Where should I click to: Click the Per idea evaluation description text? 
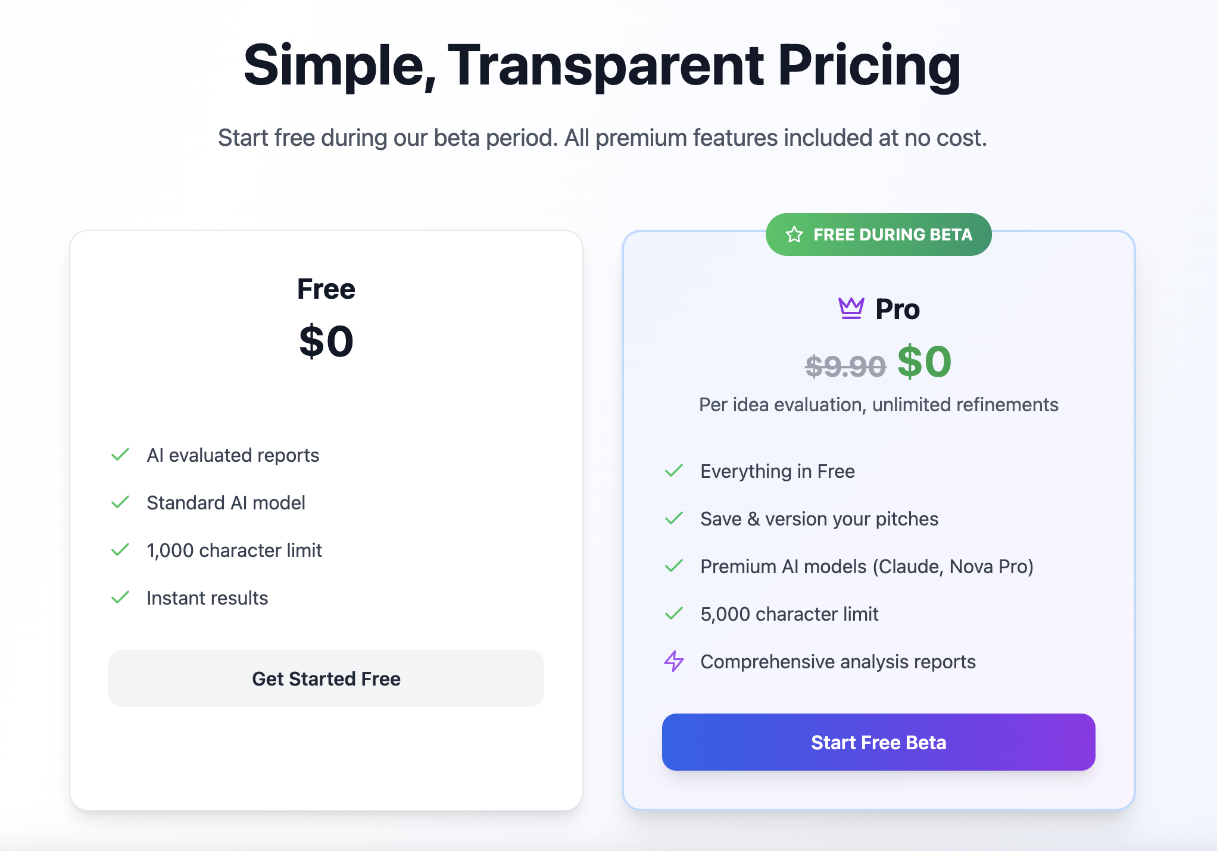click(x=879, y=405)
